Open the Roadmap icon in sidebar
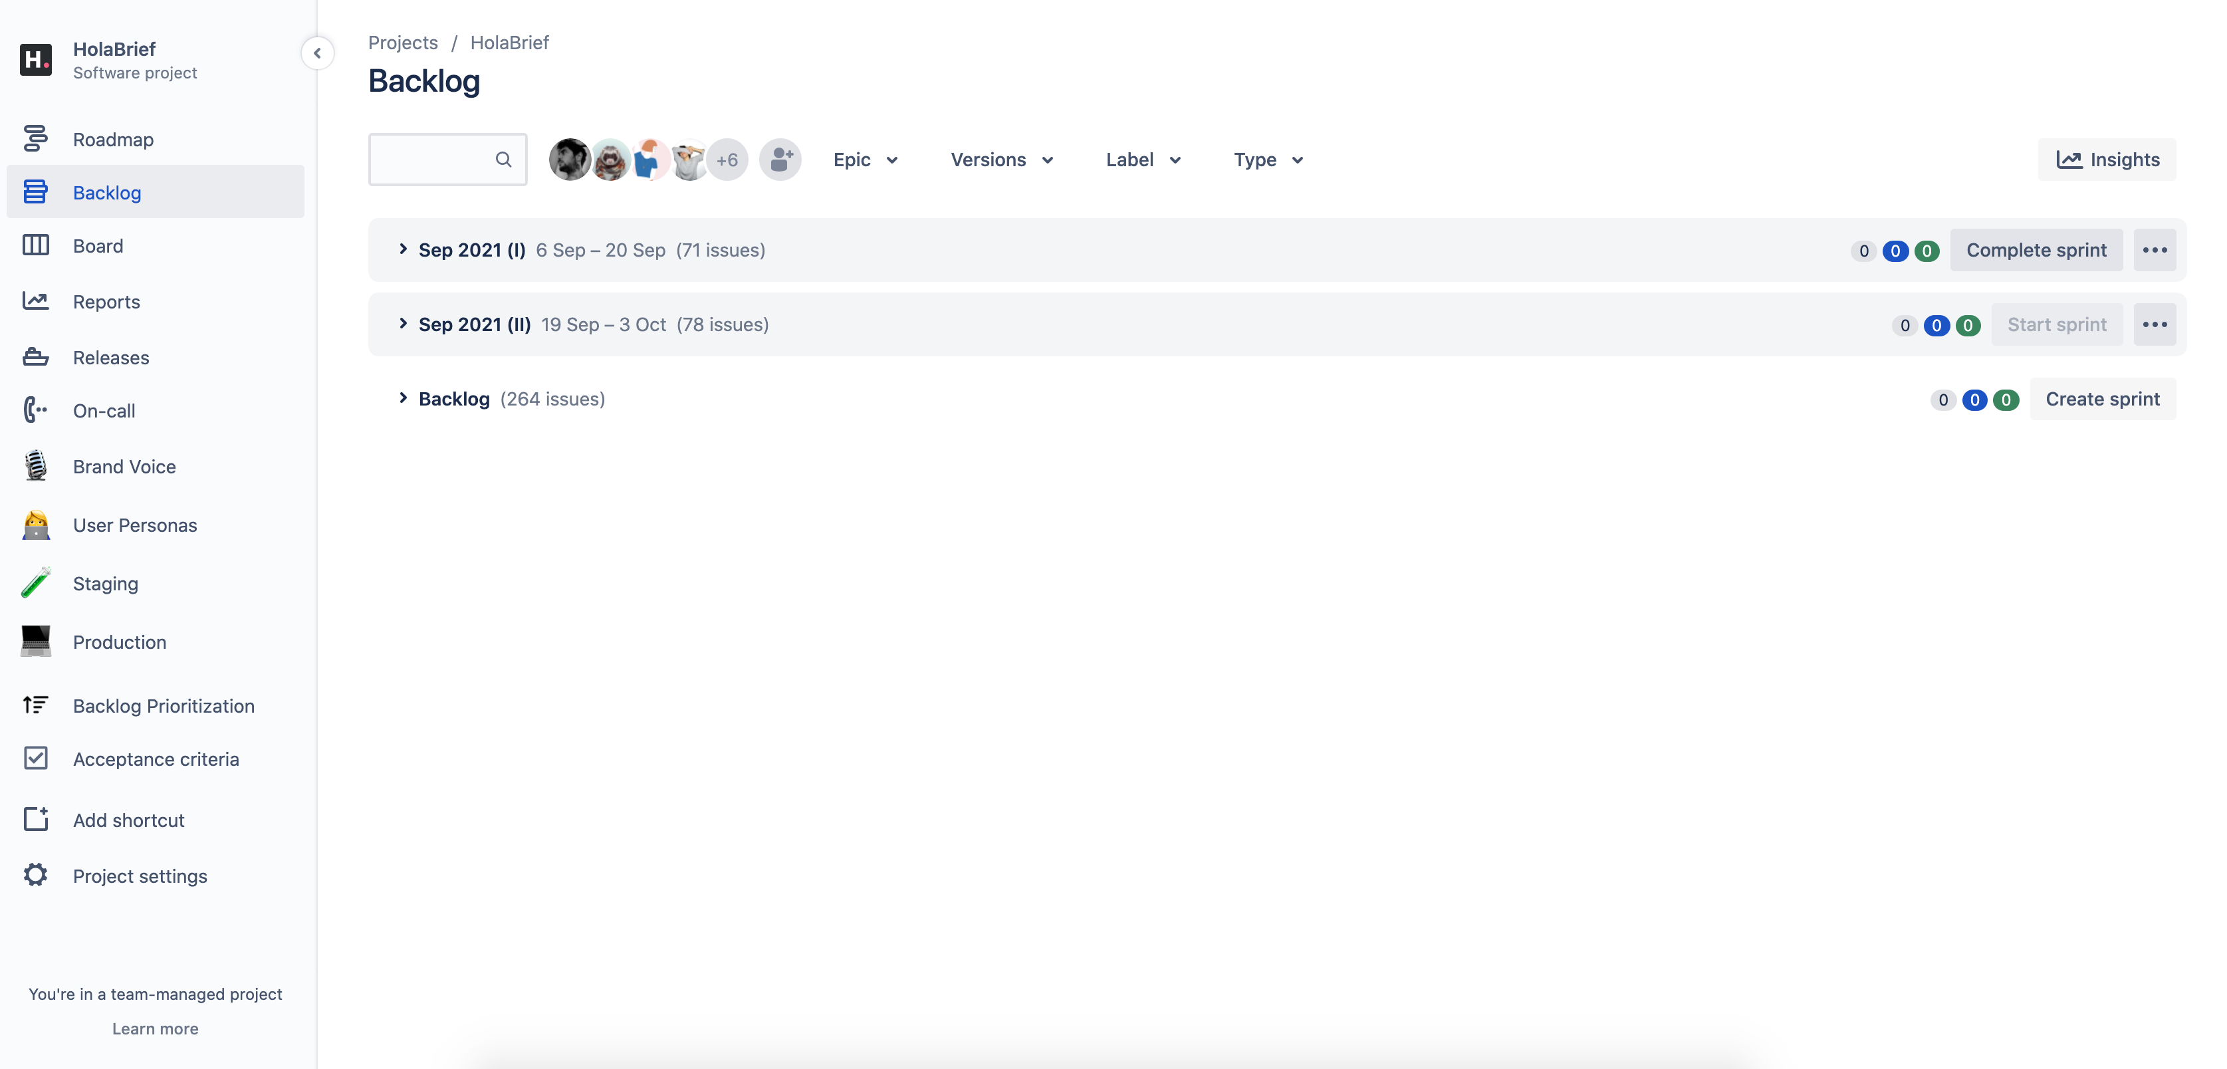This screenshot has width=2227, height=1069. [x=35, y=138]
